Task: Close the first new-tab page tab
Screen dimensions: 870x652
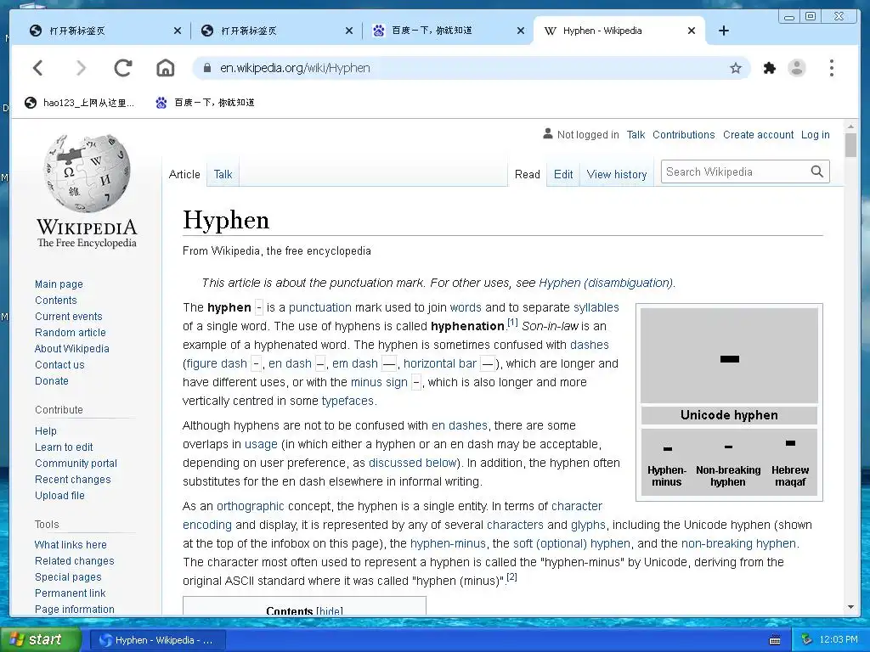Action: click(178, 31)
